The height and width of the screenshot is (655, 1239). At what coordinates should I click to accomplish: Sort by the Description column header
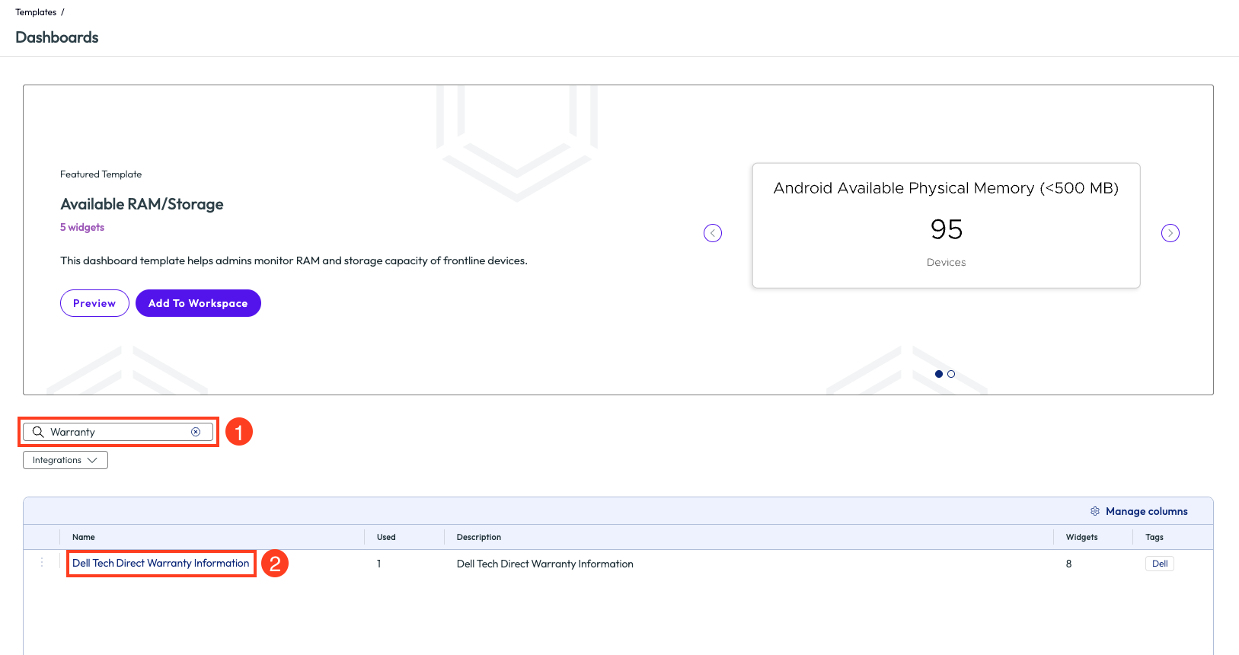tap(479, 537)
